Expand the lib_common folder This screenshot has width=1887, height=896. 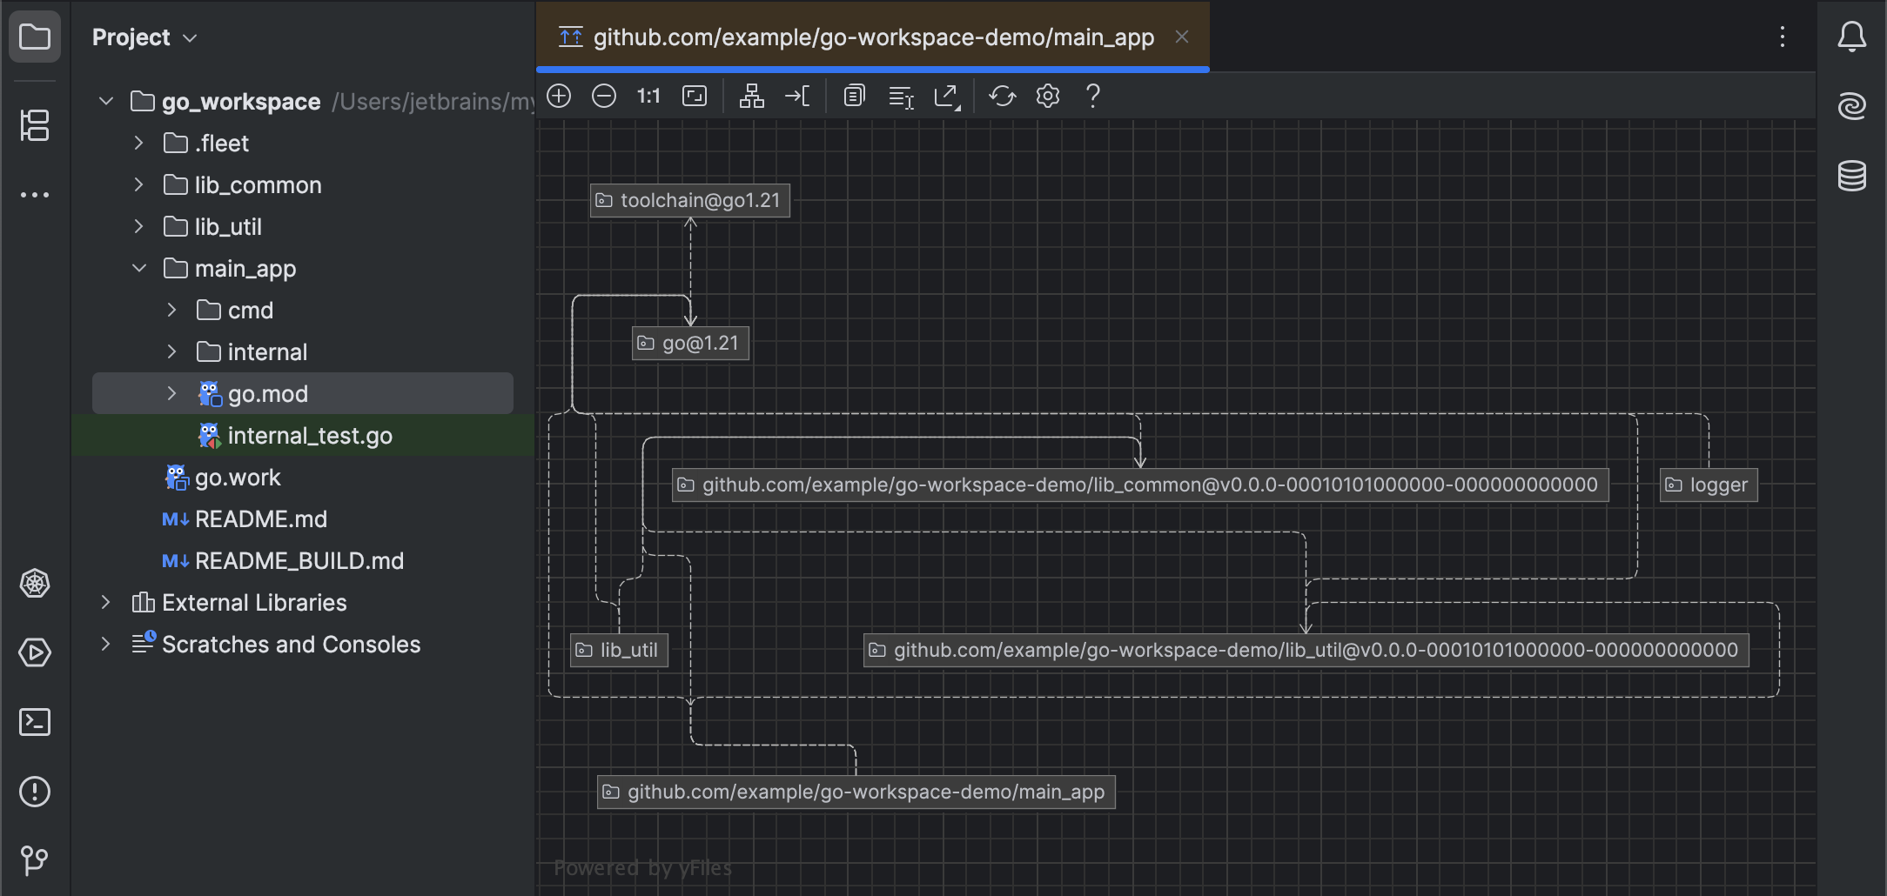138,184
